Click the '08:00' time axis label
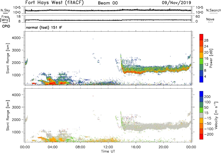Viewport: 221px width, 153px height. (x=80, y=147)
